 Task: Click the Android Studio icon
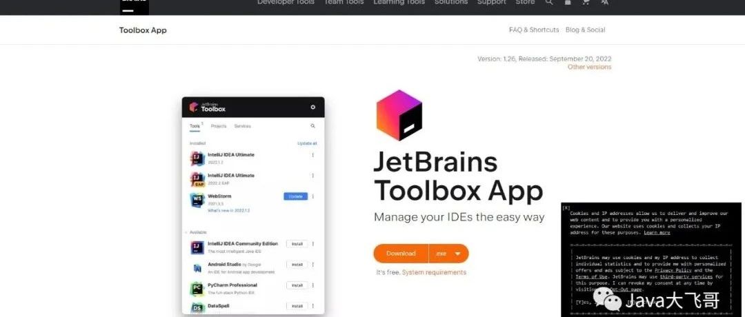coord(197,268)
